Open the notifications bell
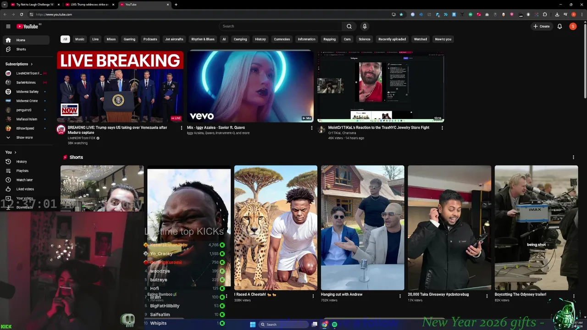Image resolution: width=587 pixels, height=330 pixels. (x=559, y=26)
